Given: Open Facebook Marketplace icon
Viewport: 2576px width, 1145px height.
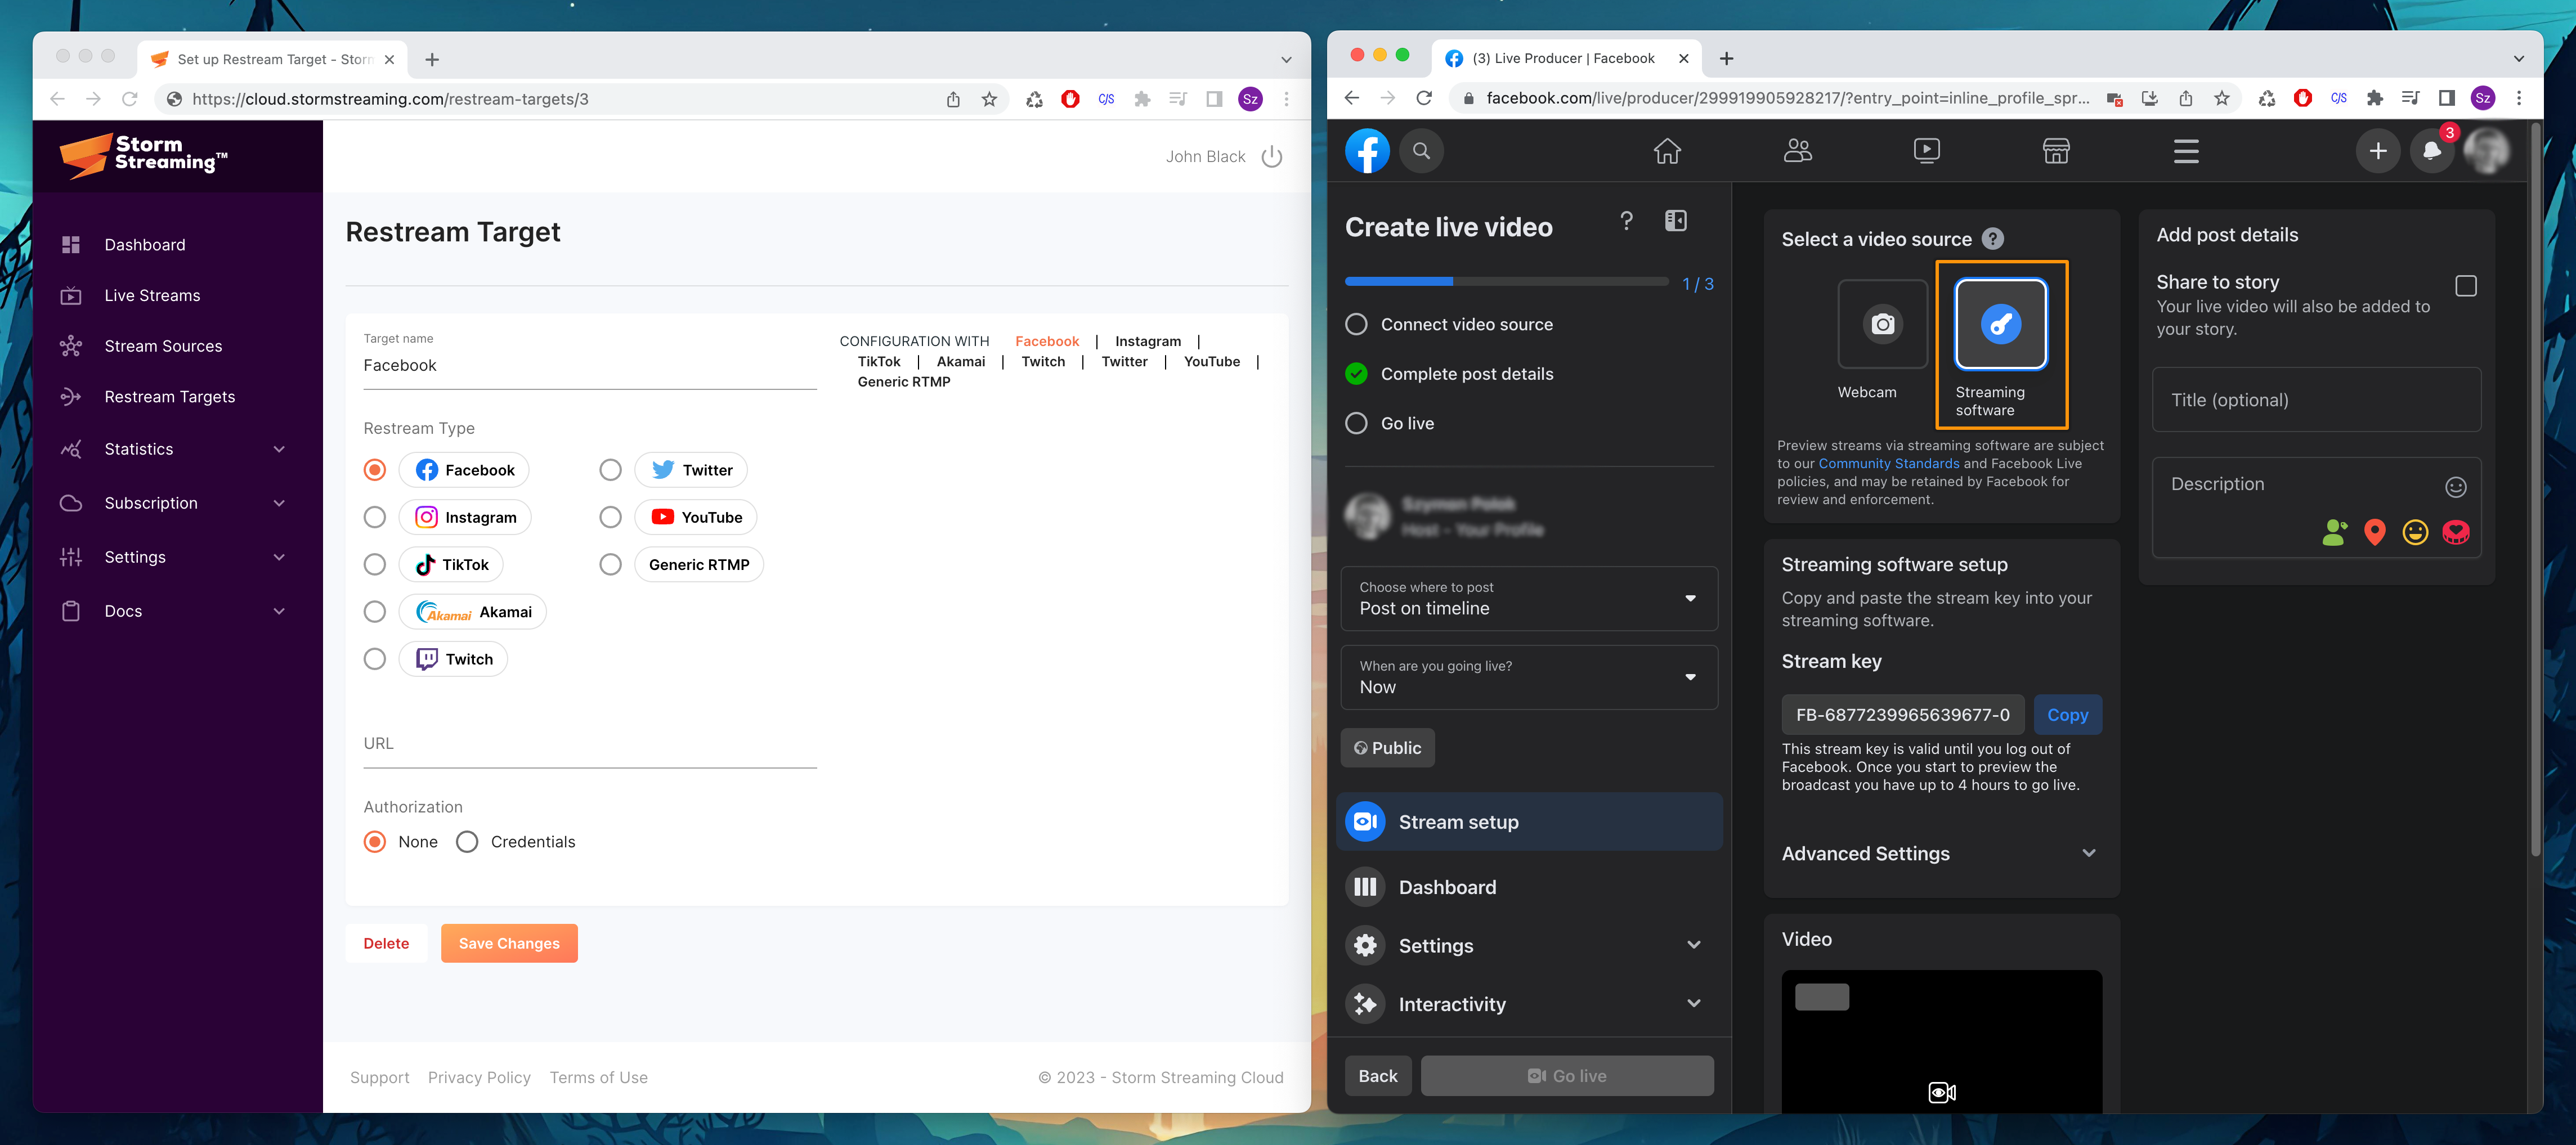Looking at the screenshot, I should point(2056,151).
